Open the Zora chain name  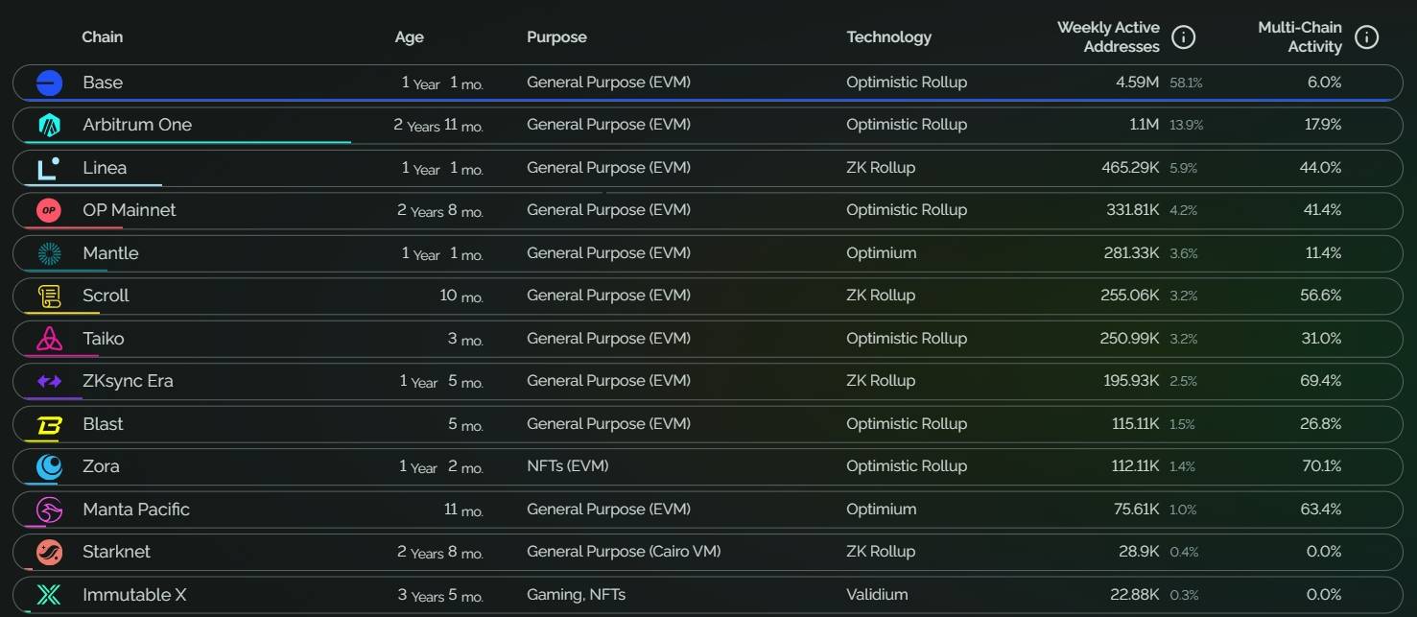point(102,466)
